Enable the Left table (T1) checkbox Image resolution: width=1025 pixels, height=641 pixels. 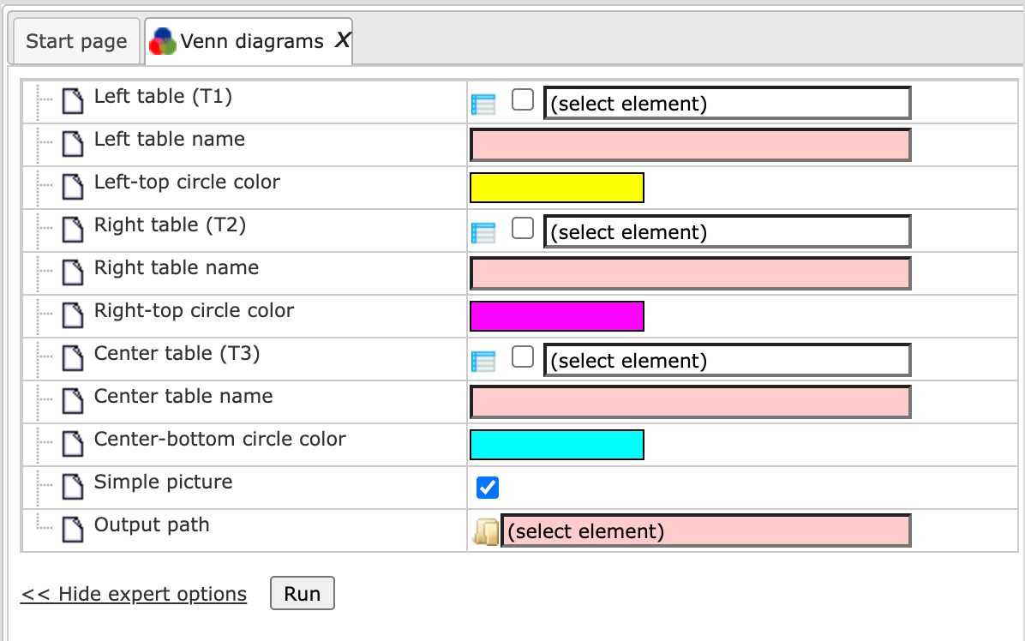click(522, 99)
